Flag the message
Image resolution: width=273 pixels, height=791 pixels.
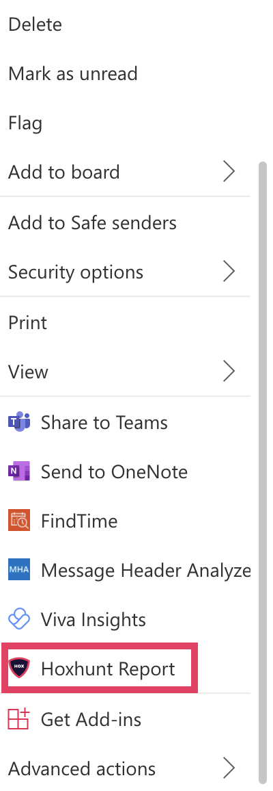(x=25, y=124)
